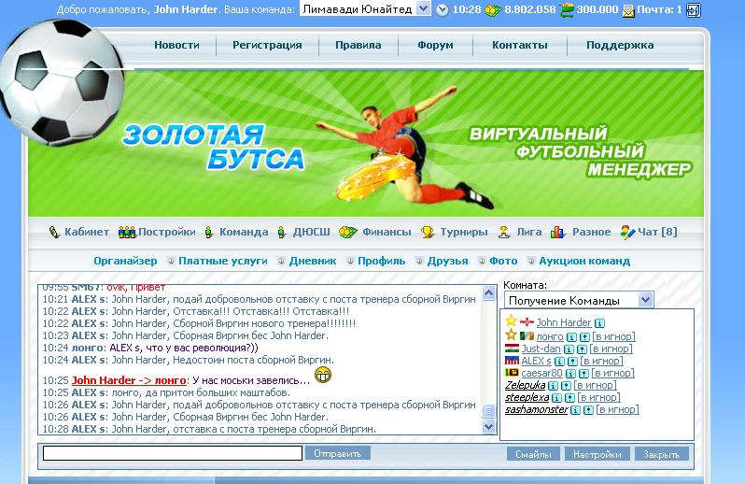The width and height of the screenshot is (745, 484).
Task: Click the money icon beside Финансы
Action: click(x=347, y=232)
